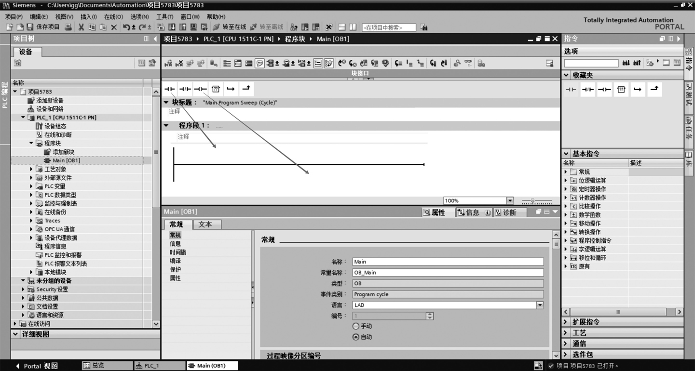Viewport: 695px width, 371px height.
Task: Expand the 扩展指令 instructions section
Action: pos(566,322)
